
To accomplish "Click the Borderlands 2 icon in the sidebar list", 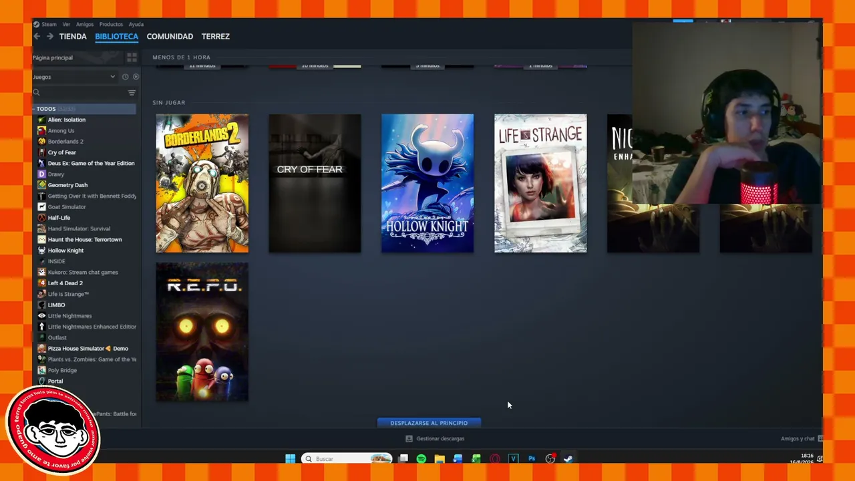I will [41, 142].
